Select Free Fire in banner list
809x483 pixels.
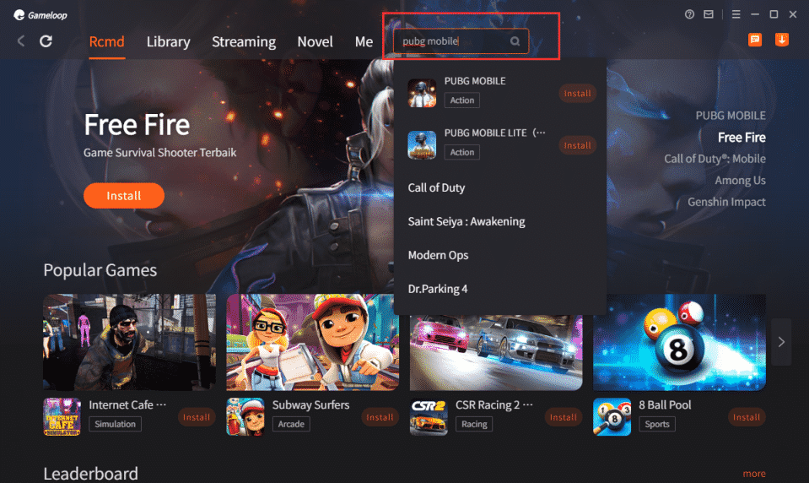click(742, 138)
